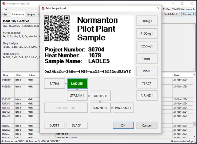Click the Time column header
Image resolution: width=197 pixels, height=144 pixels.
tap(8, 76)
